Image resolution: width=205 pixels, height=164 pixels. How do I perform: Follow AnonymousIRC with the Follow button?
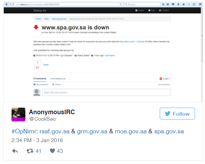click(x=177, y=114)
